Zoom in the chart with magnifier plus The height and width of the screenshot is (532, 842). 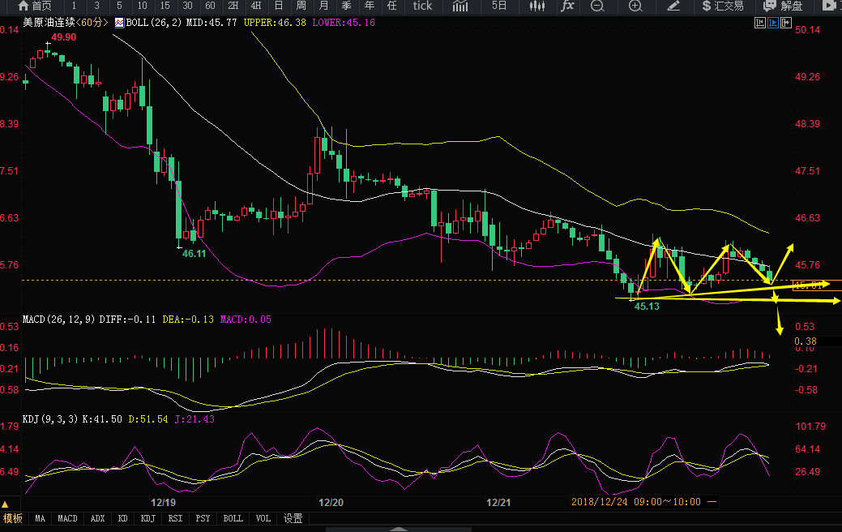tap(635, 6)
